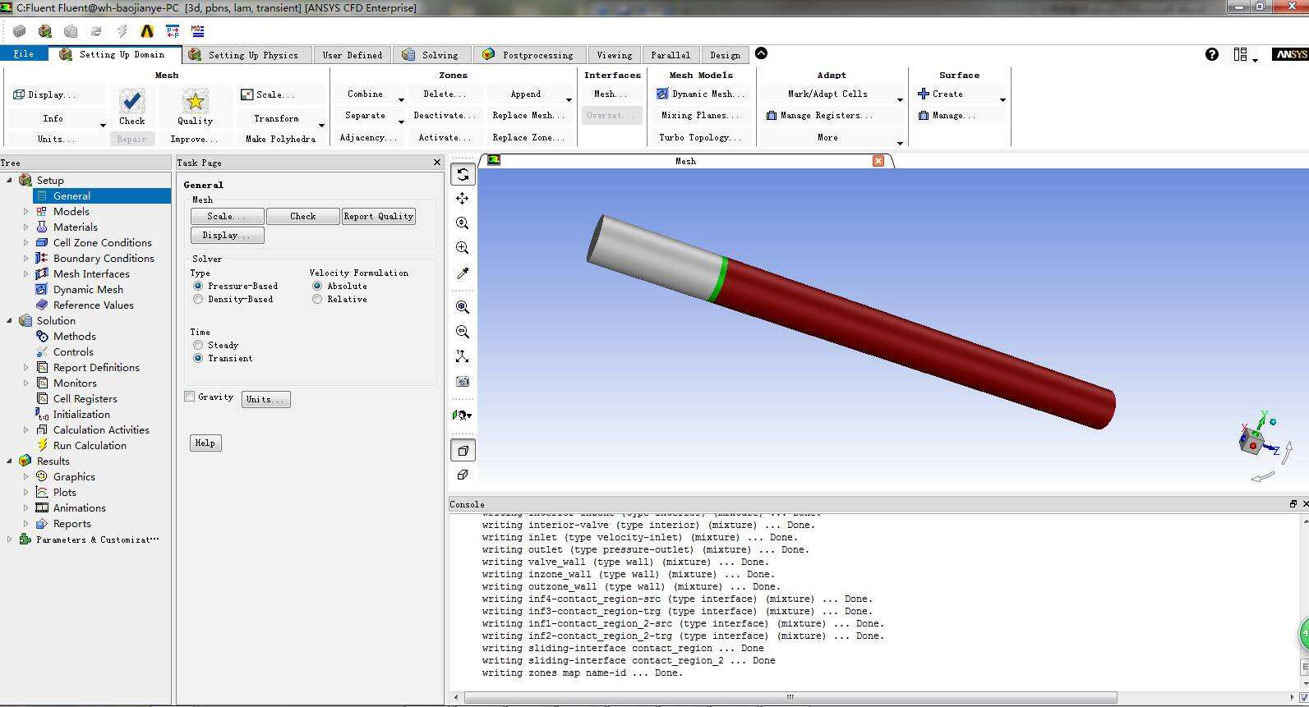
Task: Expand Boundary Conditions tree node
Action: 26,259
